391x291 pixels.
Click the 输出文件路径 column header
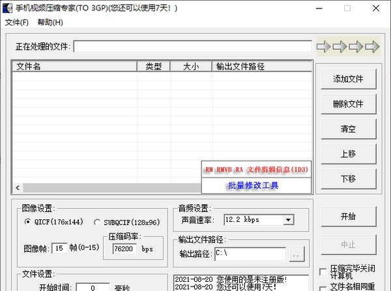(262, 67)
